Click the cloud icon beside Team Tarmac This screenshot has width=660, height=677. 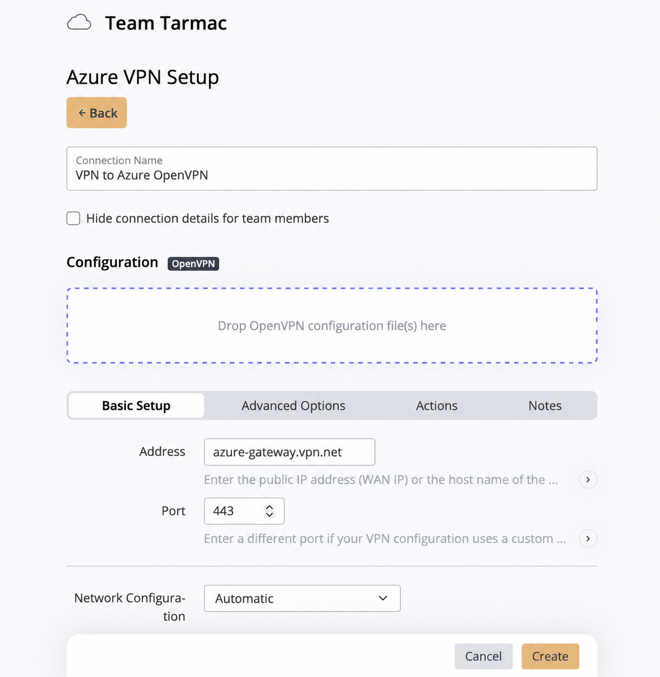[x=79, y=23]
